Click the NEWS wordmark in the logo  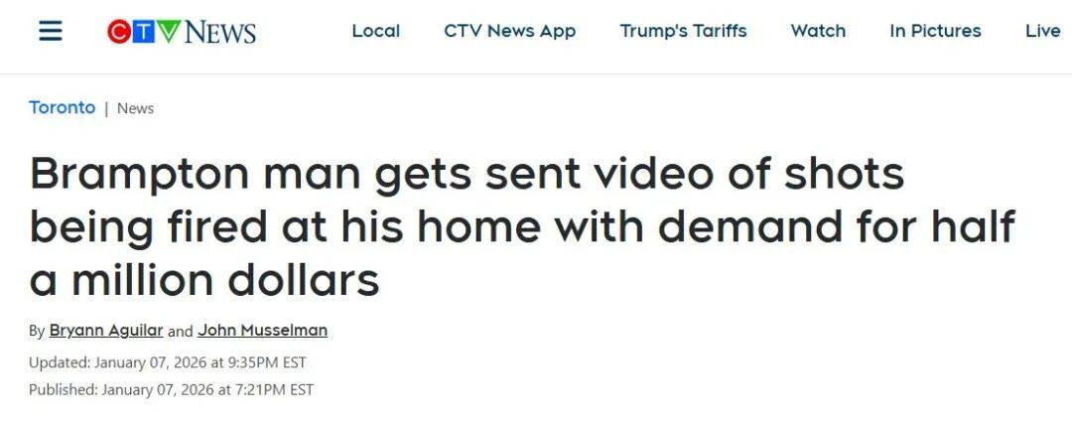click(x=219, y=32)
